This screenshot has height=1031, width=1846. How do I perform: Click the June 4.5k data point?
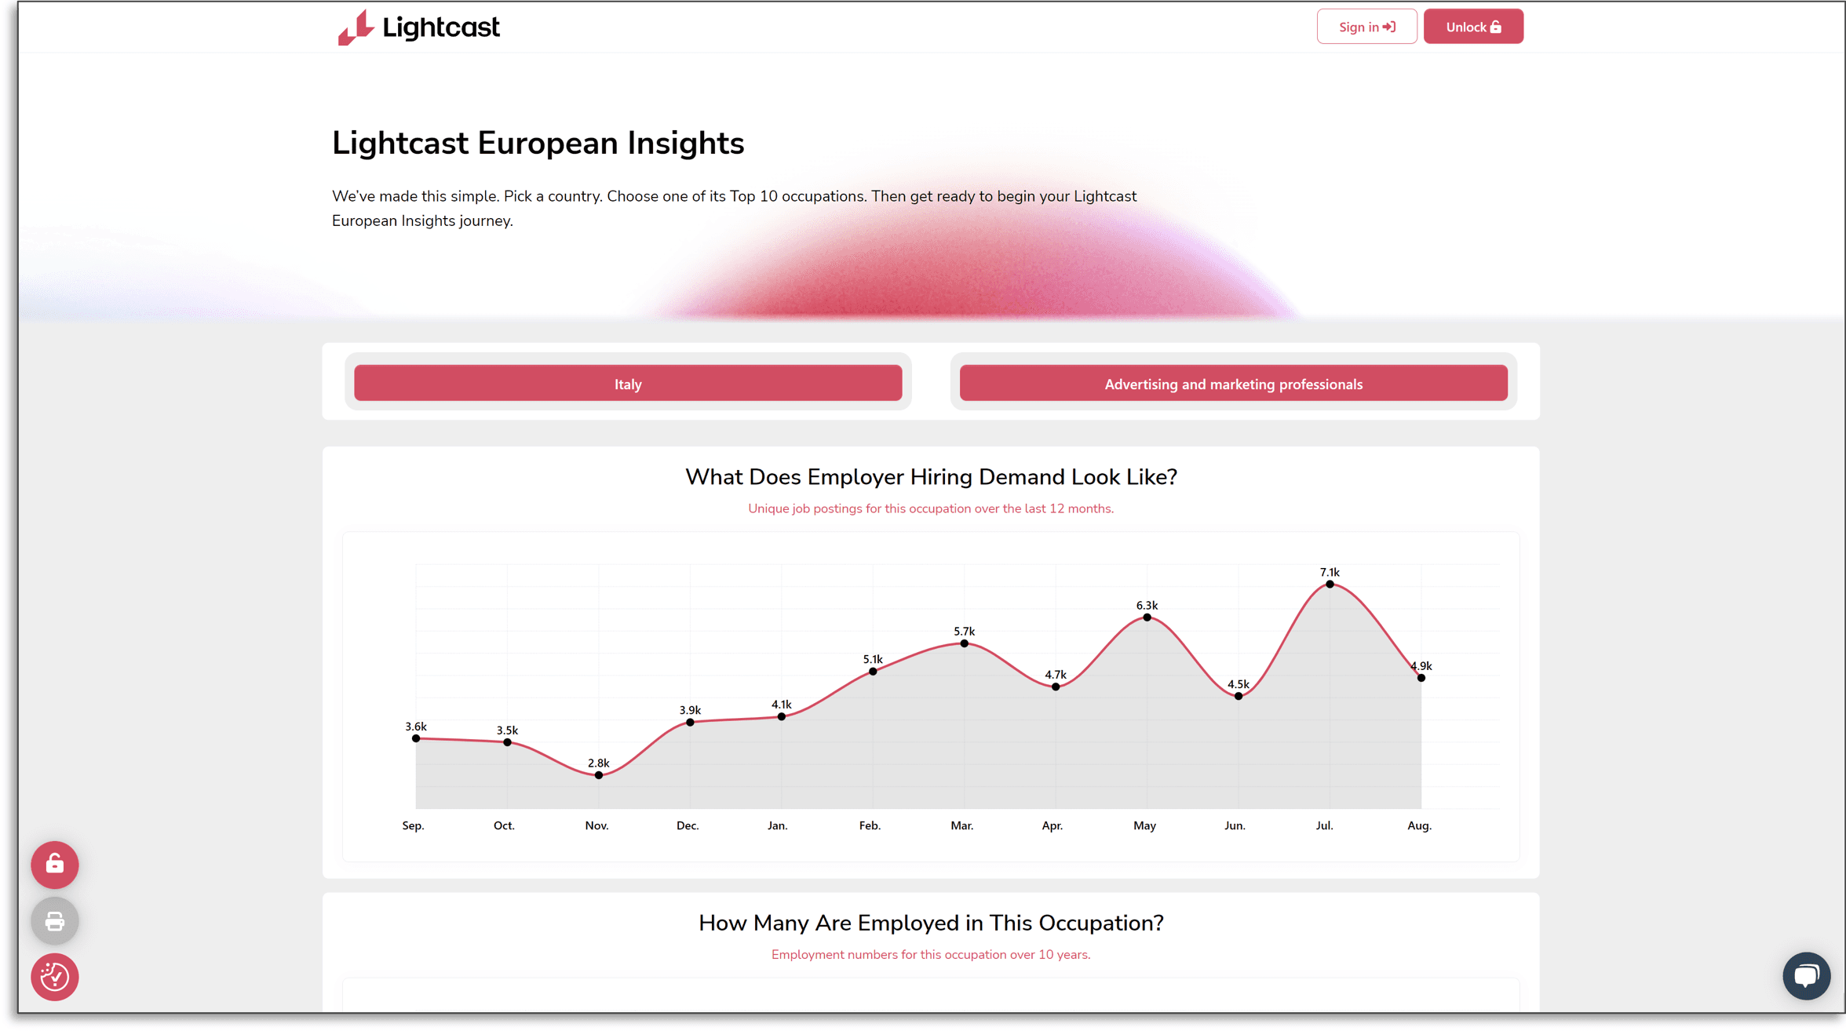click(x=1238, y=696)
